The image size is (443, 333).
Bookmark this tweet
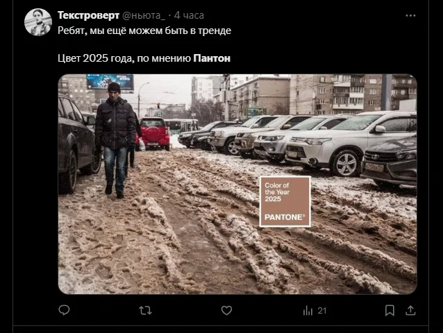[390, 310]
